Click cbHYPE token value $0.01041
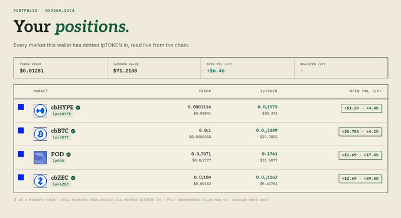 tap(203, 113)
